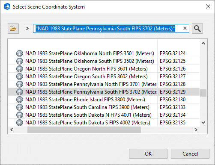Click the EPSG:32125 cell

tap(173, 61)
